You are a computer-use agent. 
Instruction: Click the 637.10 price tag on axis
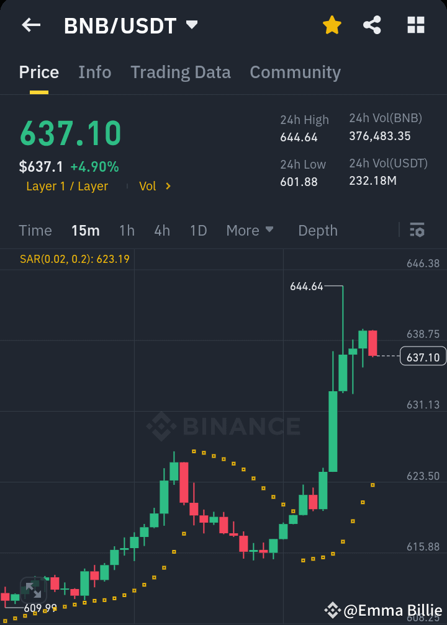(x=423, y=357)
